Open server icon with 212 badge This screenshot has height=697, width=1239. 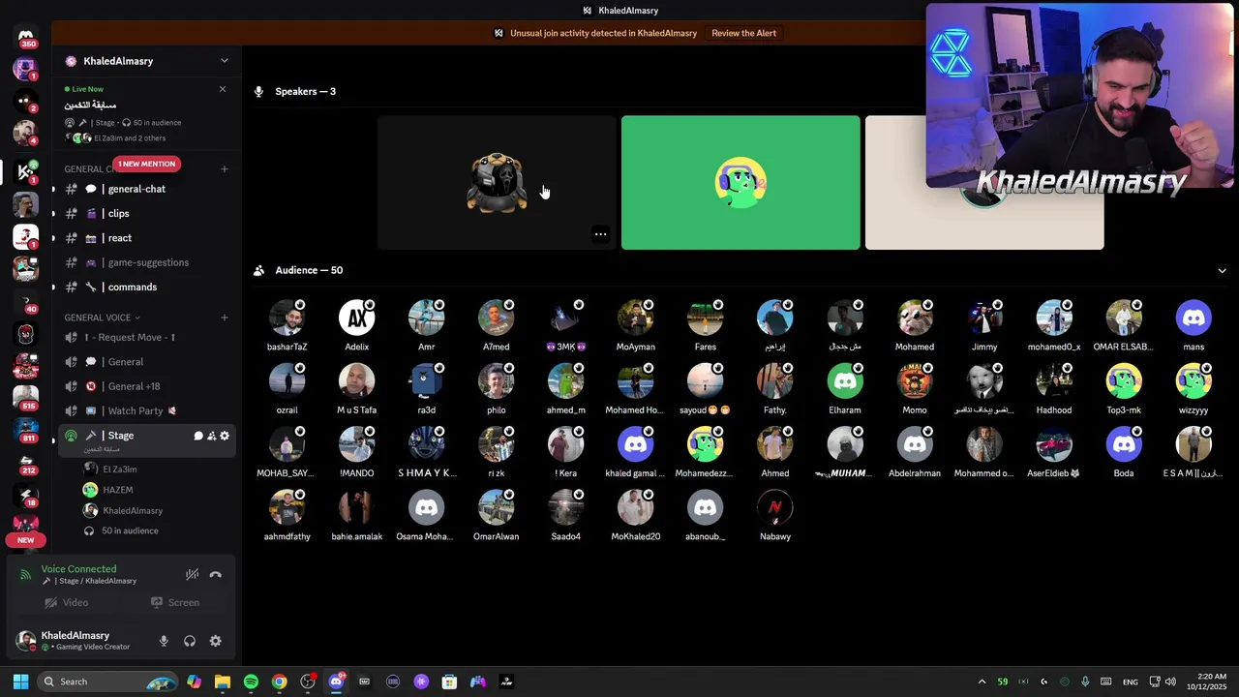point(26,463)
